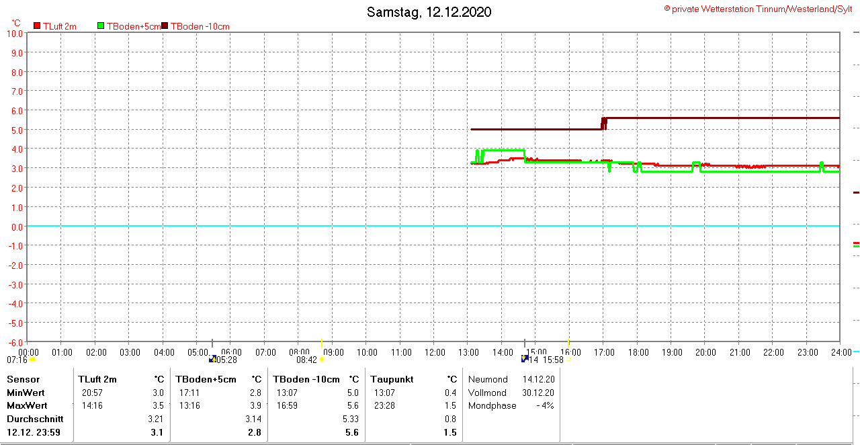Click the dark red marker on right edge
Viewport: 860px width, 445px height.
coord(856,192)
